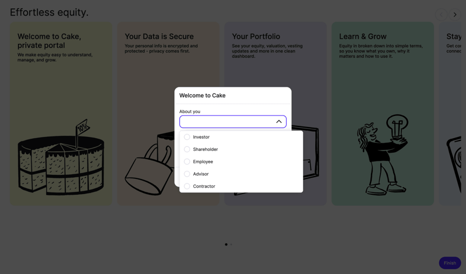Choose the Contractor option in list

coord(204,186)
